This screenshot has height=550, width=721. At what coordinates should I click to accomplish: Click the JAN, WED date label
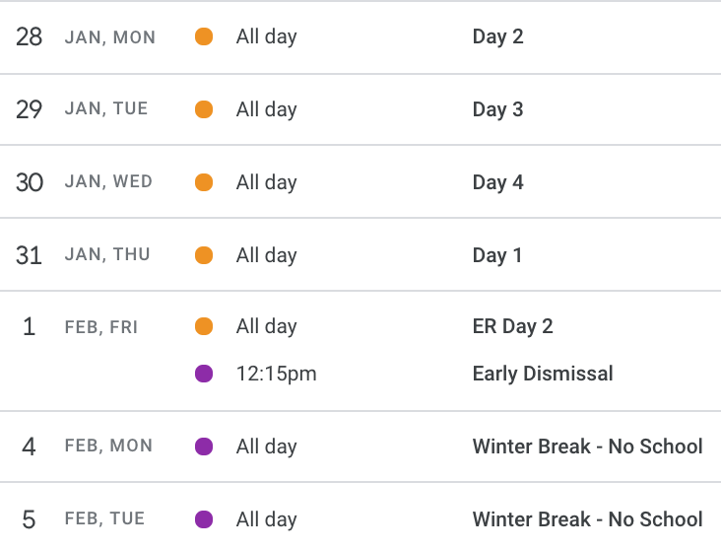point(108,181)
